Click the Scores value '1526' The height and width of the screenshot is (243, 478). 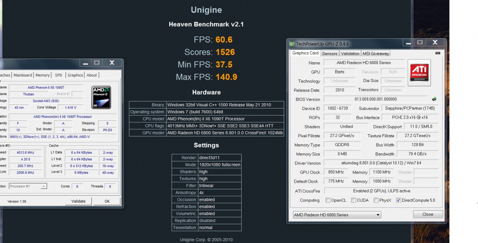pos(225,52)
